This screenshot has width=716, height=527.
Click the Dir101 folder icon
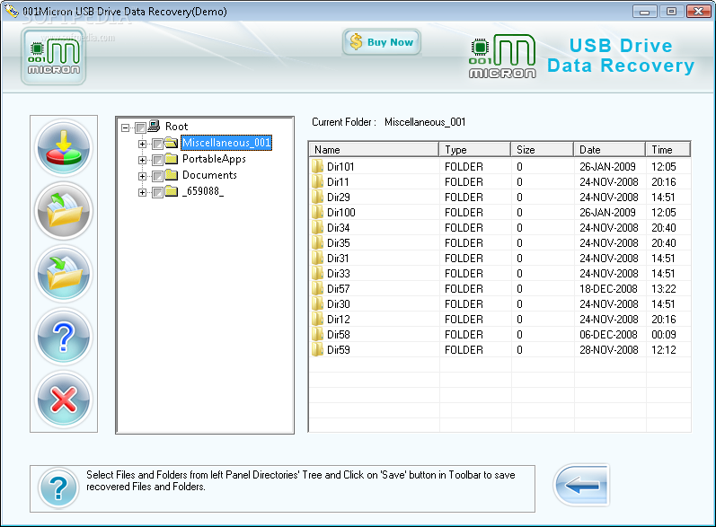[317, 166]
